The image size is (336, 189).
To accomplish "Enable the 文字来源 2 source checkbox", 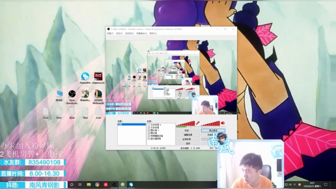I will point(149,125).
